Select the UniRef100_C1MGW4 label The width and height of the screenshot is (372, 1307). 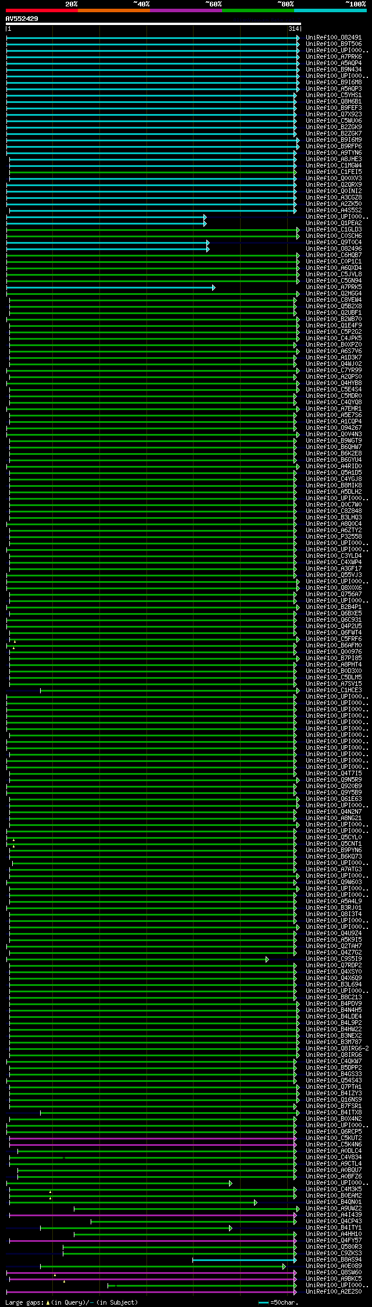(x=334, y=166)
